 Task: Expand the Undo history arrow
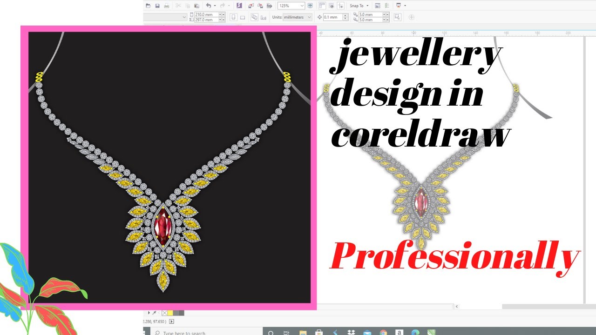pos(215,6)
